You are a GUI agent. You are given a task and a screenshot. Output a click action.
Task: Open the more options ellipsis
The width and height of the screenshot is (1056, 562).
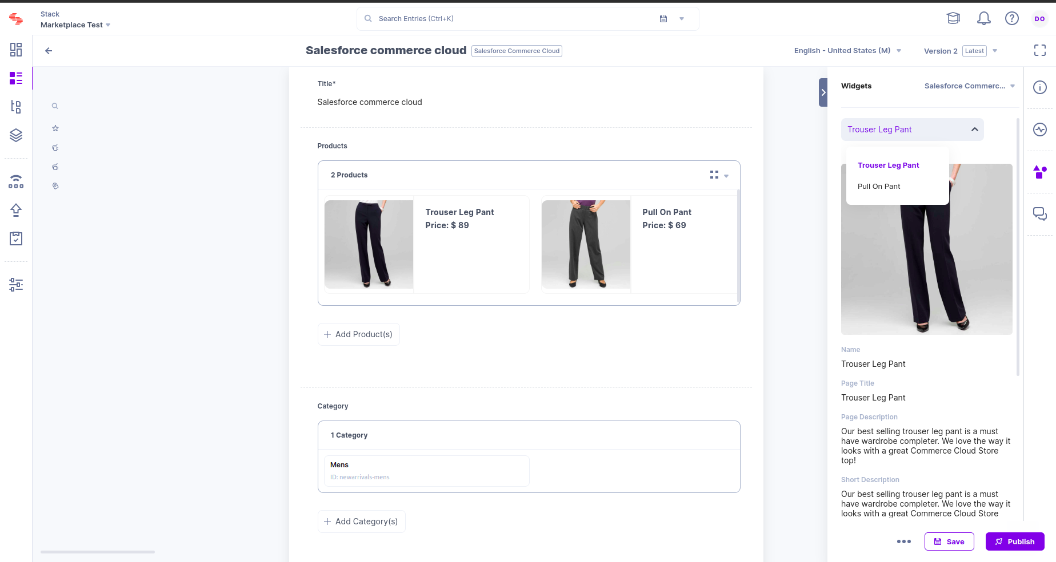(904, 541)
